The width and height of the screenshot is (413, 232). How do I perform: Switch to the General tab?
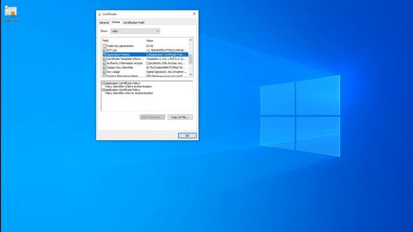(x=104, y=23)
